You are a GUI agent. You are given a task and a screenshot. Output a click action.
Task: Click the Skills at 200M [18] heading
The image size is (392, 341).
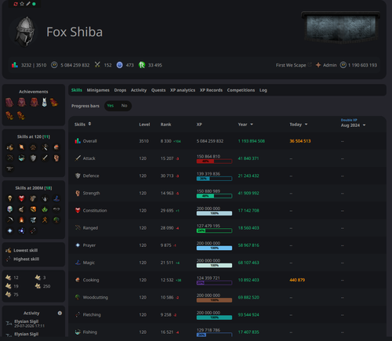click(34, 188)
